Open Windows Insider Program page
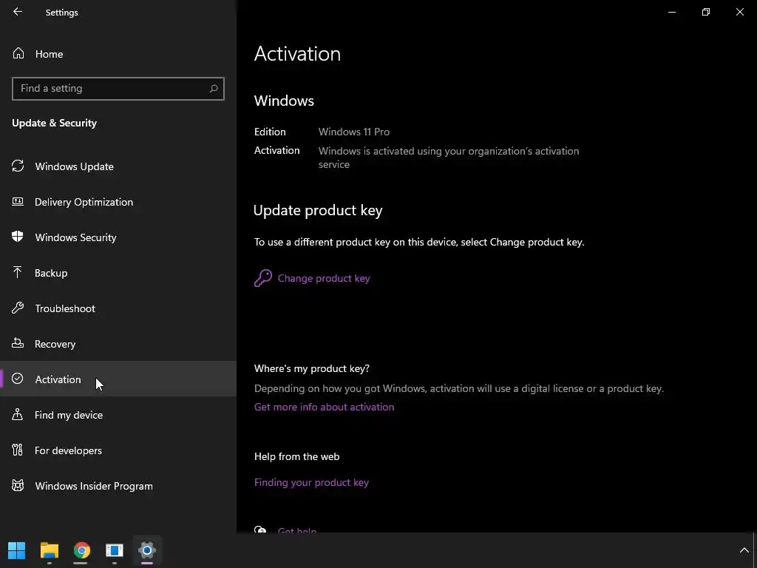The width and height of the screenshot is (757, 568). [x=118, y=486]
